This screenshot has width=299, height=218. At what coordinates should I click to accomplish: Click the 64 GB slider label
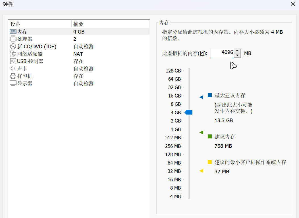[x=174, y=79]
